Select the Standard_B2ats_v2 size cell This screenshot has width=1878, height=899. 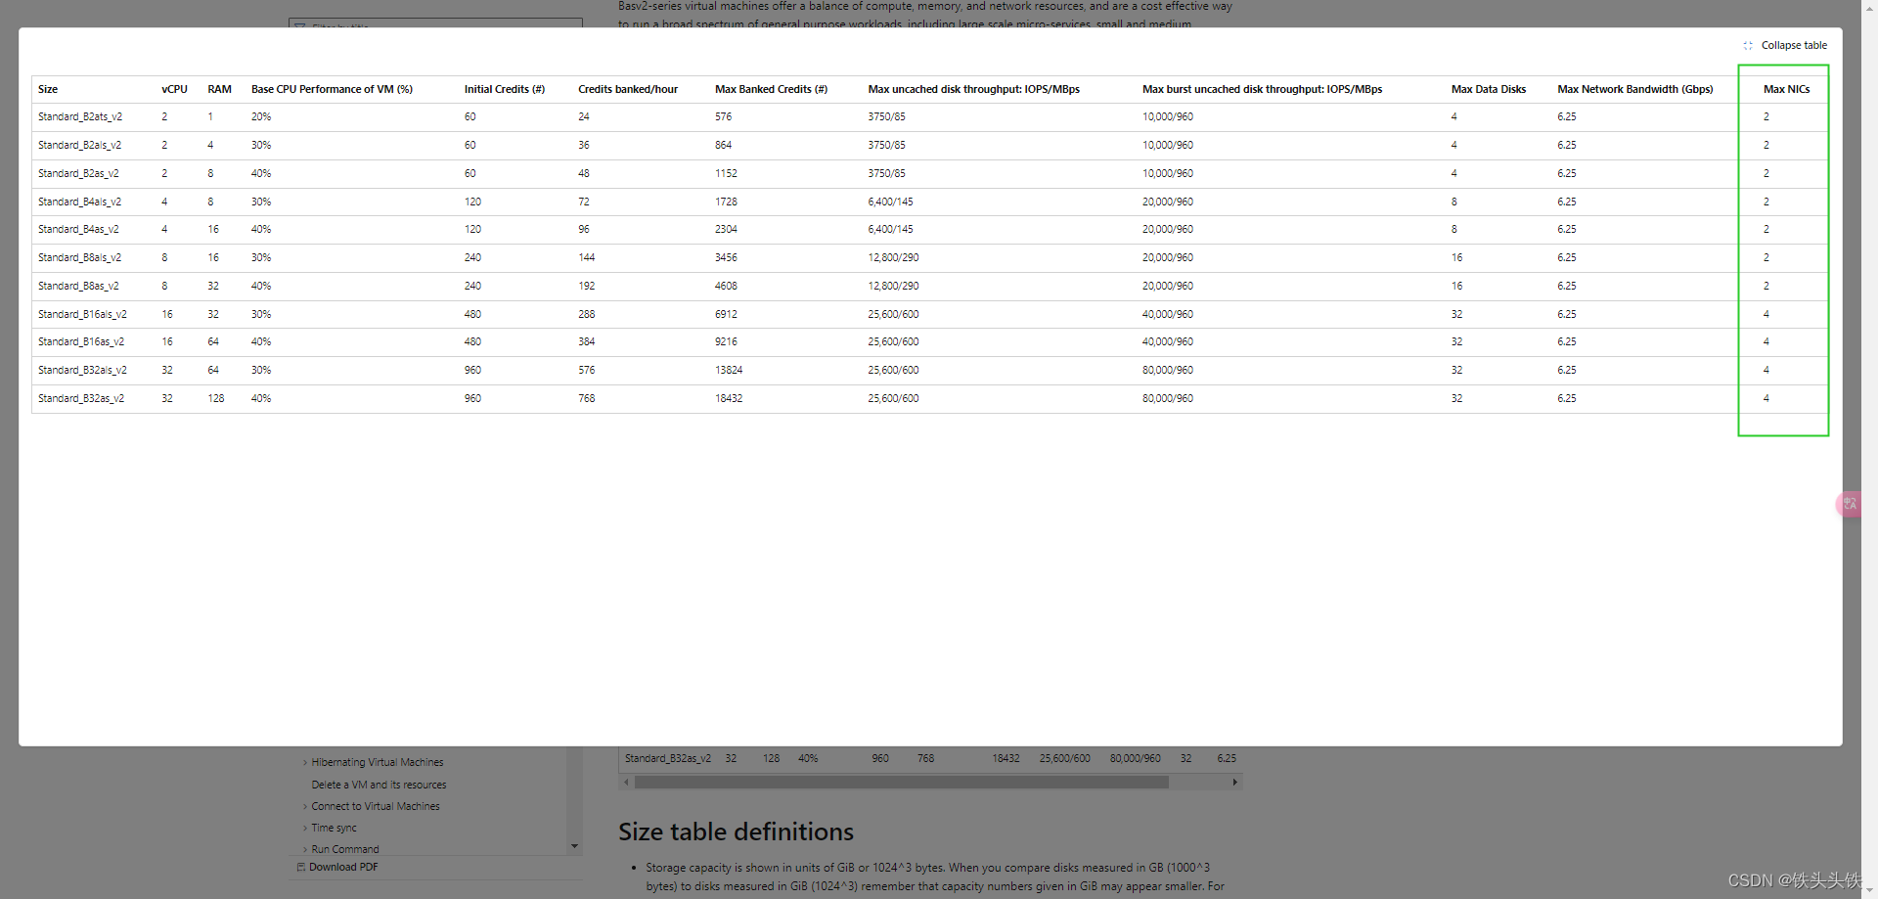click(80, 116)
